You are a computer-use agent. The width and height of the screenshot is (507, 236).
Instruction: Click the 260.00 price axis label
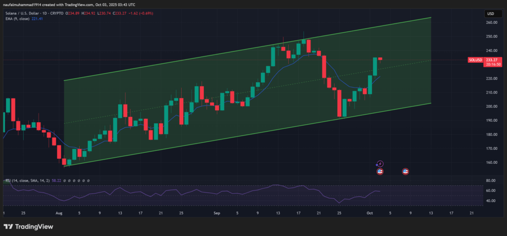pos(491,22)
